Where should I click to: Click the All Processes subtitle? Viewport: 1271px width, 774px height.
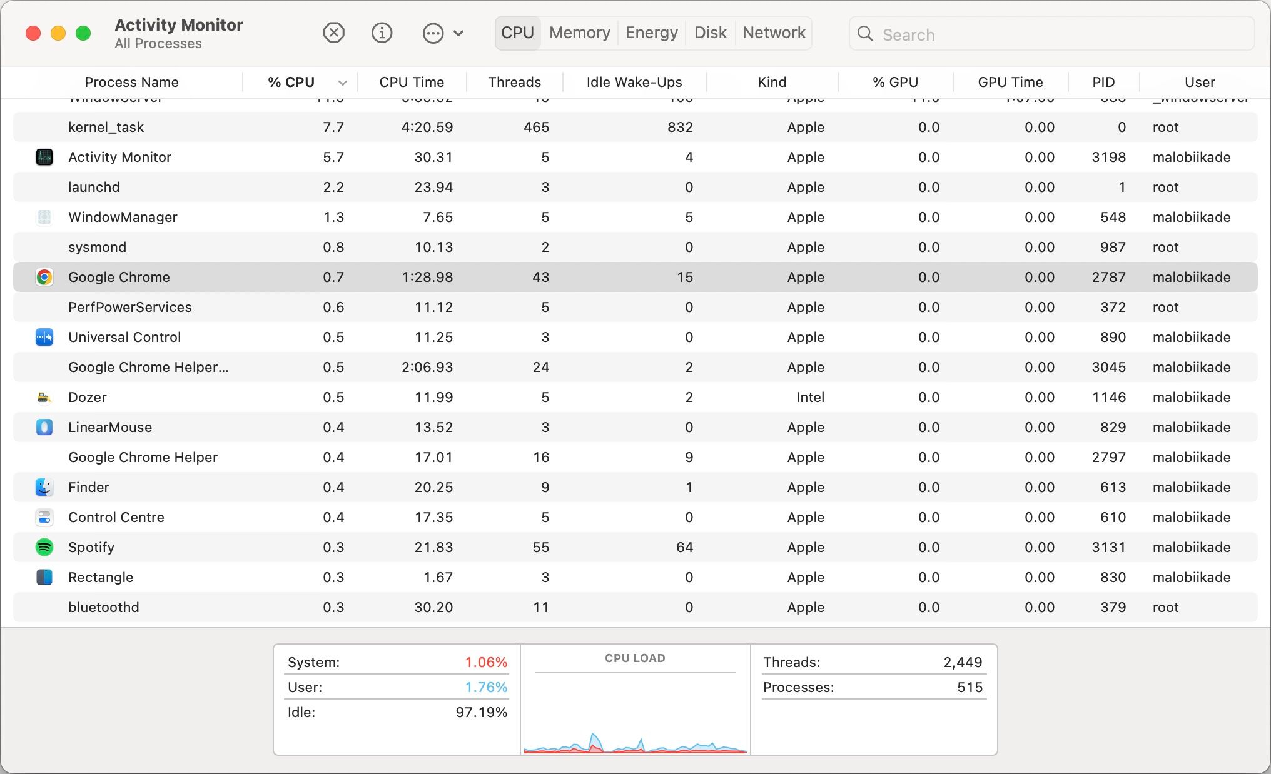coord(158,44)
